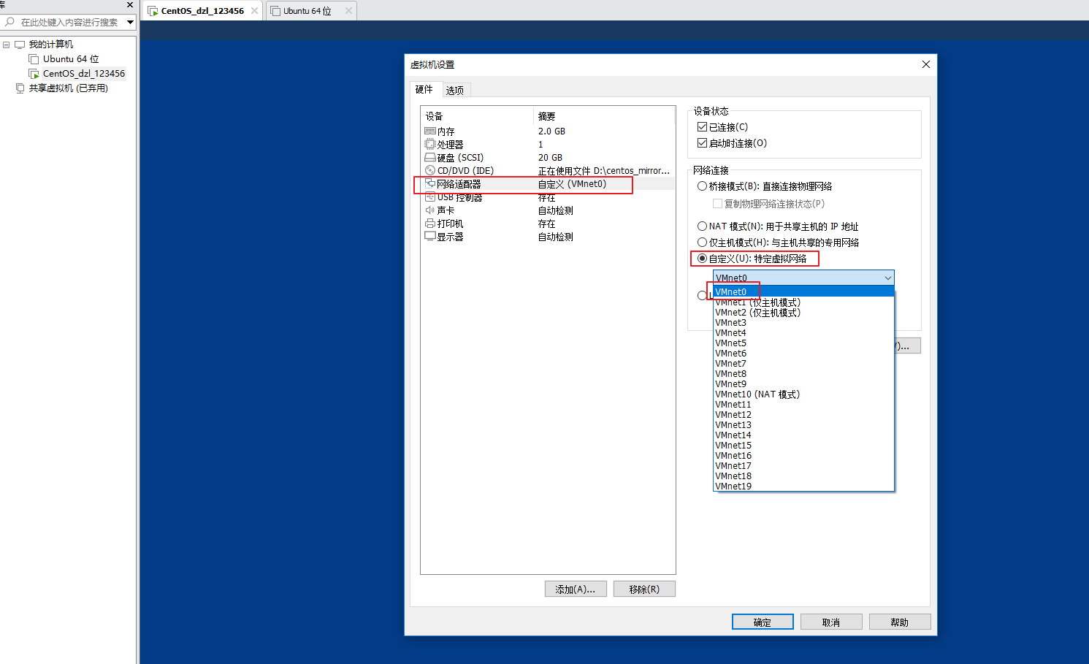The width and height of the screenshot is (1089, 664).
Task: Focus the library search input field
Action: point(69,22)
